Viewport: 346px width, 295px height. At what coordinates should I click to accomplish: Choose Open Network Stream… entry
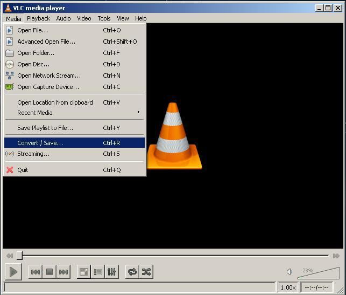[x=75, y=76]
